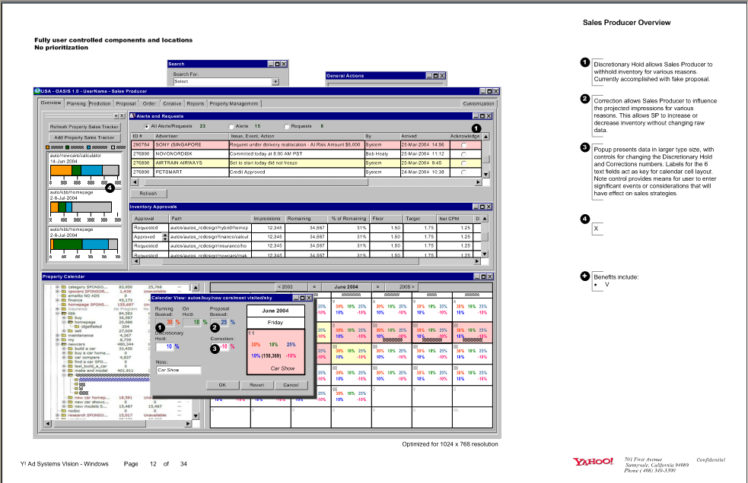Screen dimensions: 748x483
Task: Click the finance node icon in the calendar tree
Action: click(x=63, y=300)
